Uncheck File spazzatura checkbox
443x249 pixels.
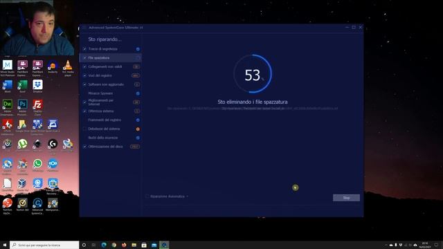84,57
